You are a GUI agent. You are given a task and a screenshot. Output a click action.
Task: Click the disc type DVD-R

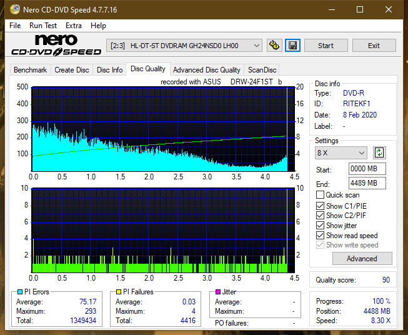pyautogui.click(x=354, y=93)
